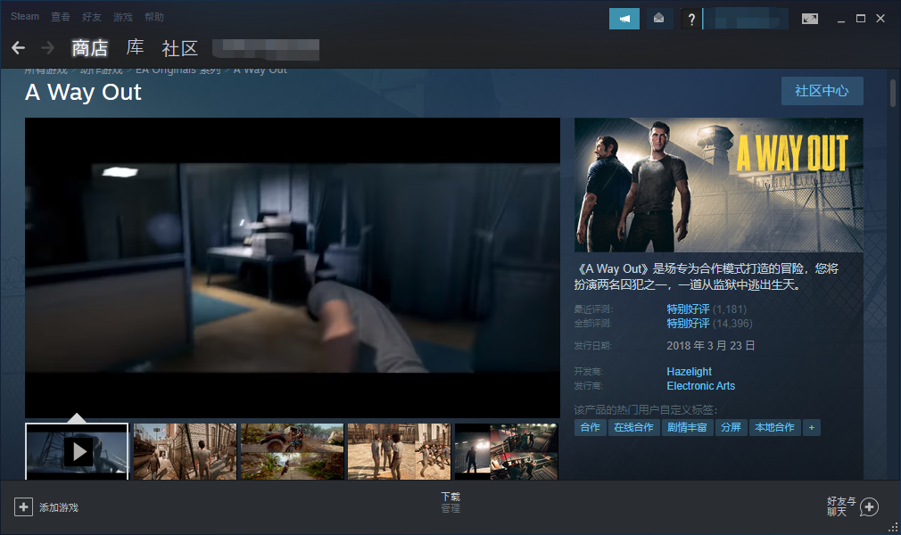
Task: Click the 添加游戏 plus icon
Action: tap(23, 506)
